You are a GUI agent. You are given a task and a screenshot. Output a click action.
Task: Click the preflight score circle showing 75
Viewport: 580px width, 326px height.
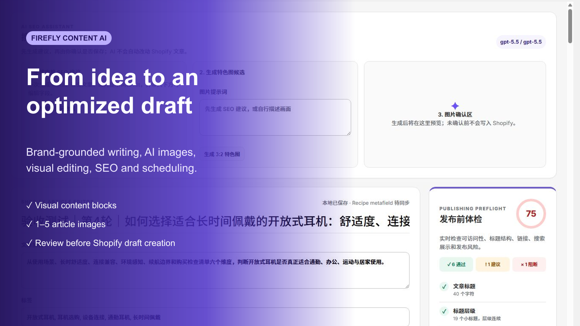tap(531, 214)
